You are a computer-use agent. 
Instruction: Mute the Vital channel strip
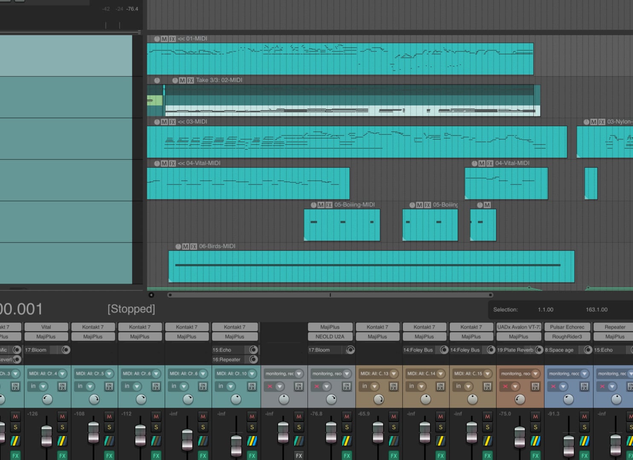coord(62,416)
